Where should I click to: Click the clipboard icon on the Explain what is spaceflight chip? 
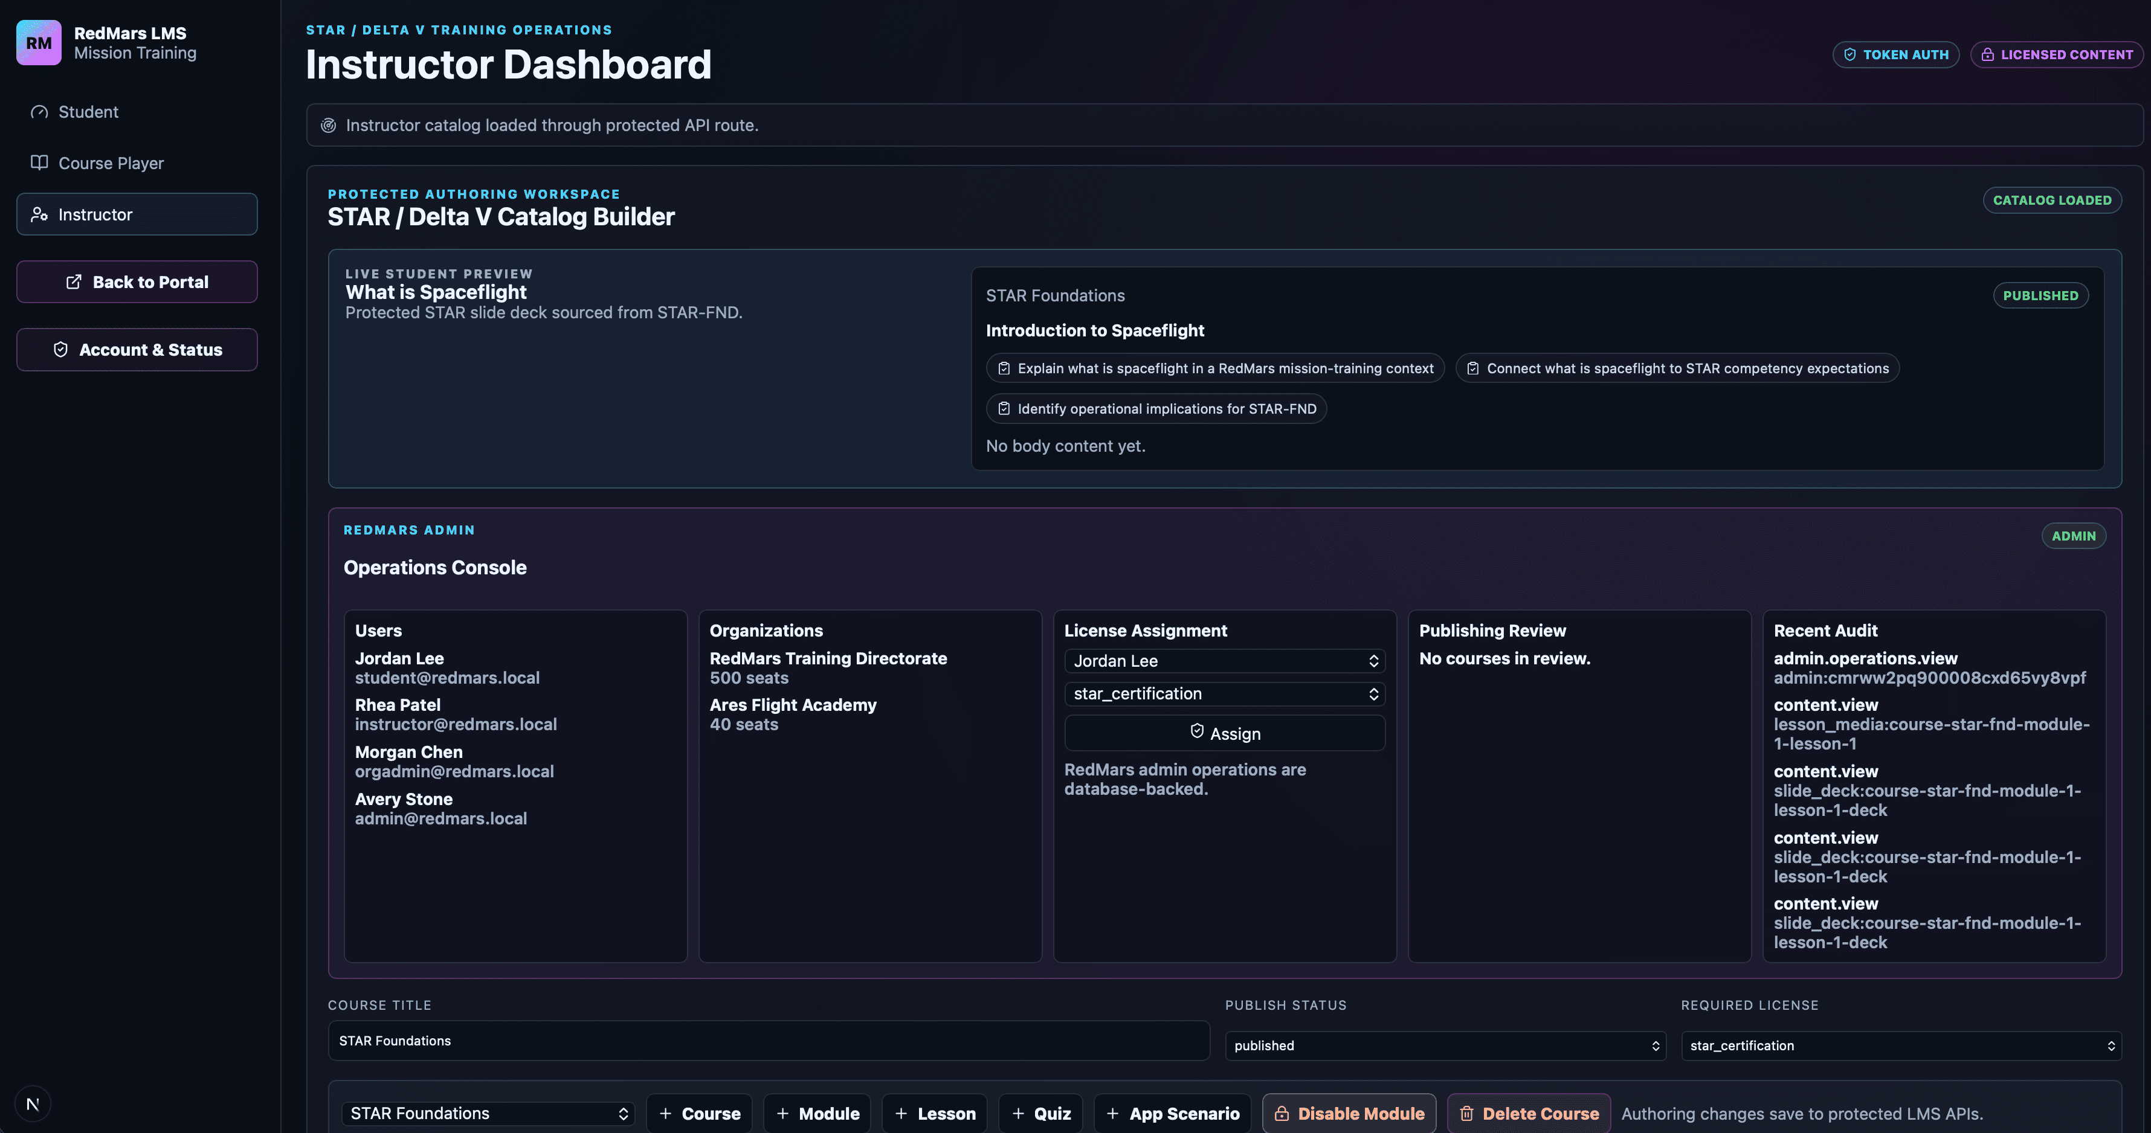pos(1004,368)
